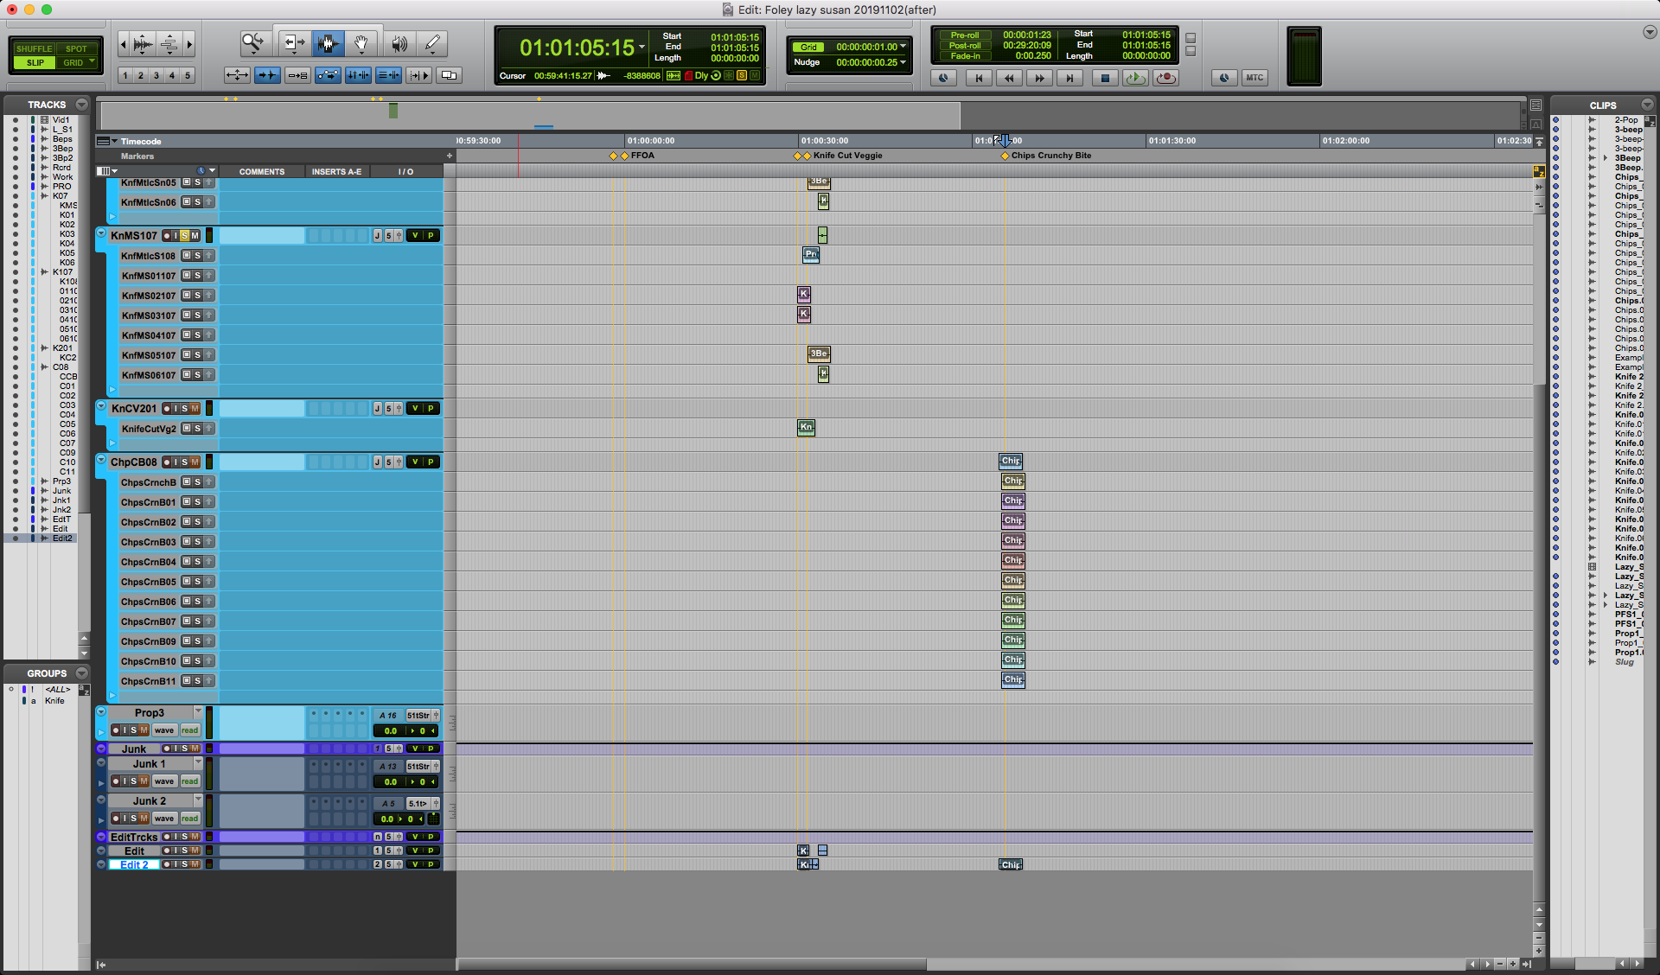Toggle MTC generation button
The height and width of the screenshot is (975, 1660).
click(1254, 78)
